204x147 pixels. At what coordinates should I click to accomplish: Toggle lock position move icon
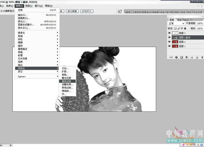click(182, 28)
